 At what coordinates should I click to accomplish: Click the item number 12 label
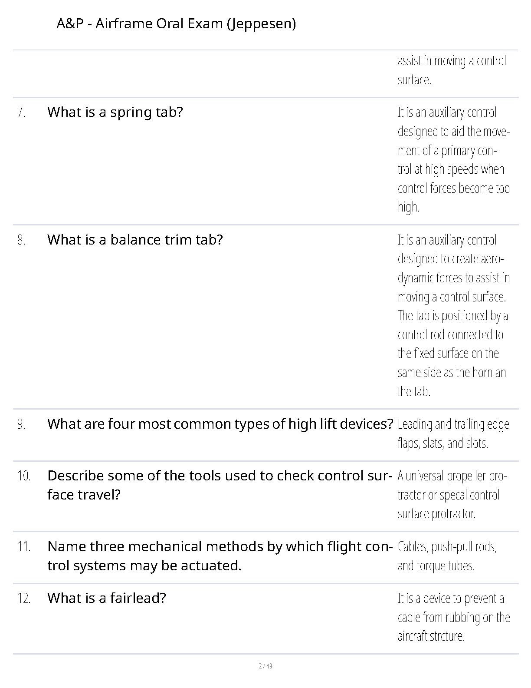point(24,599)
